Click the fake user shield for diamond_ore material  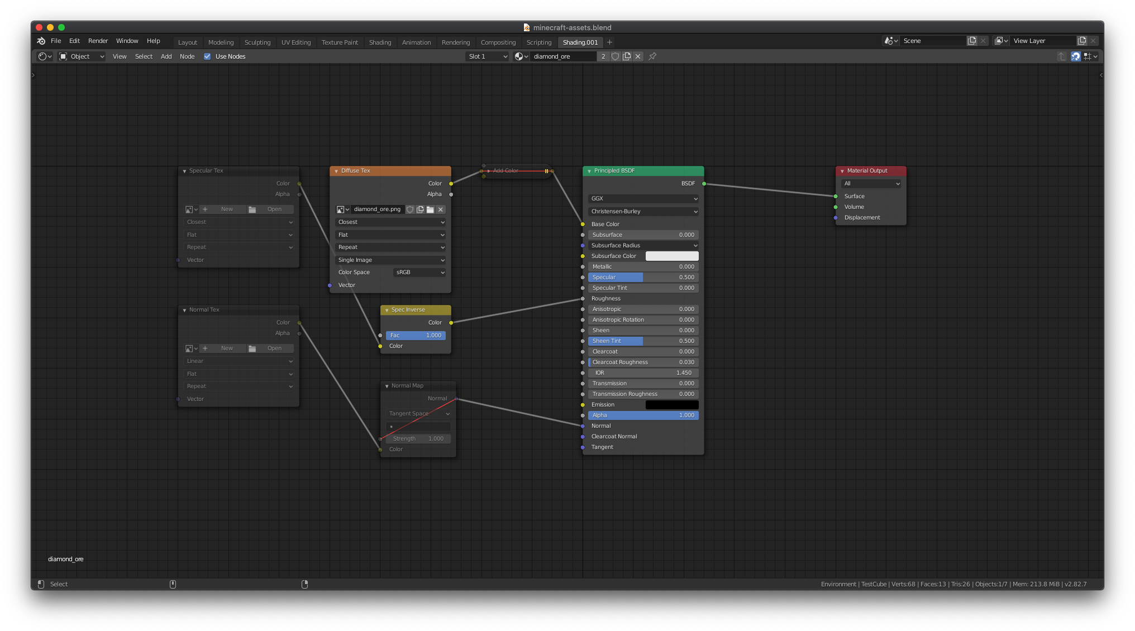[615, 56]
